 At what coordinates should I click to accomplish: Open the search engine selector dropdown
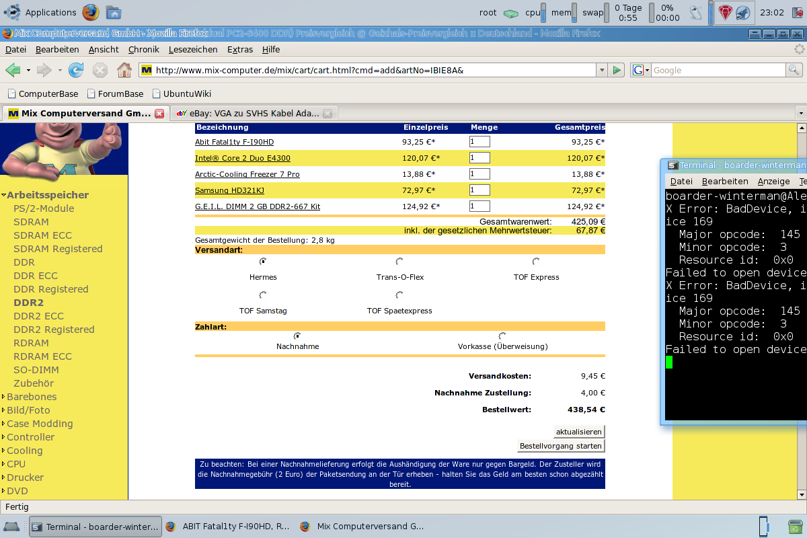tap(641, 70)
